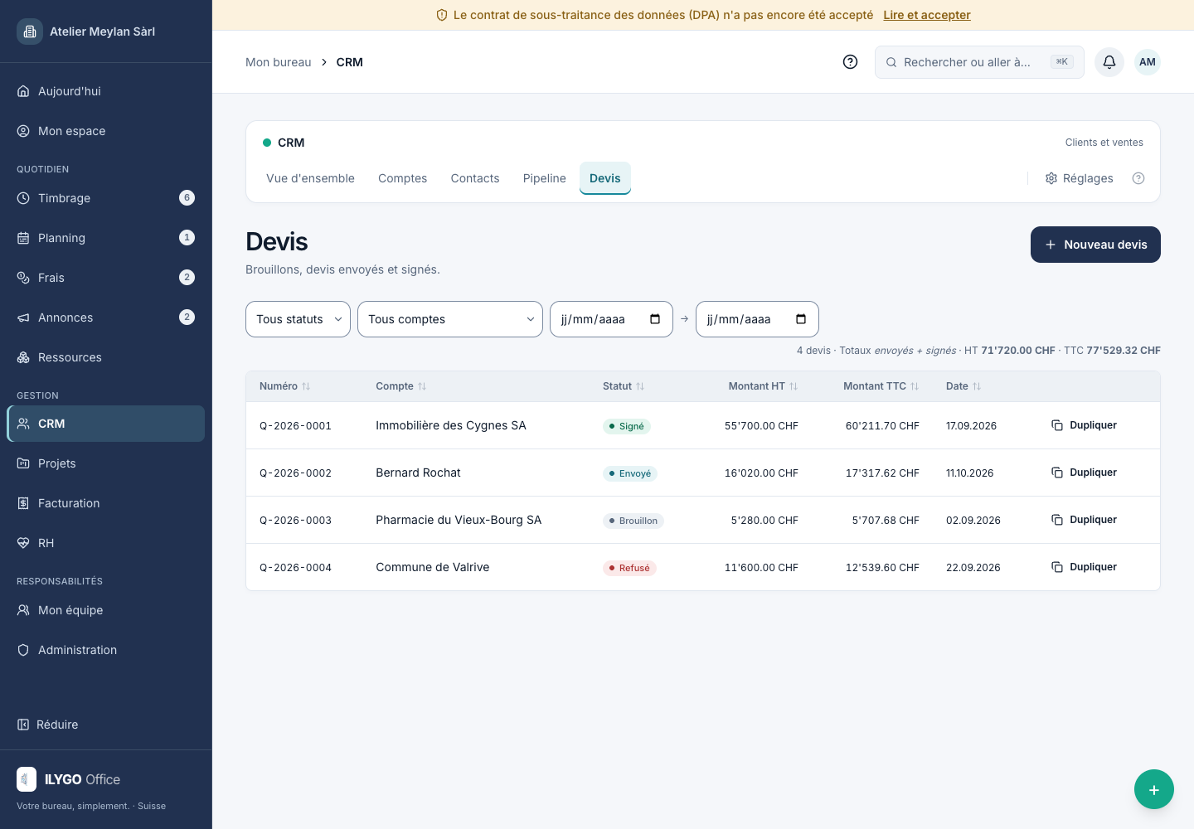Focus the Rechercher ou aller à search field

click(979, 62)
